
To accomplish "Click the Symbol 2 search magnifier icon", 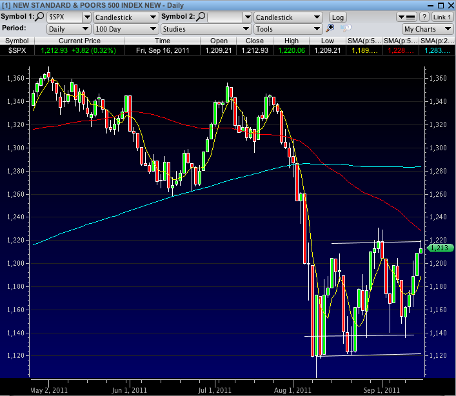I will pos(201,17).
